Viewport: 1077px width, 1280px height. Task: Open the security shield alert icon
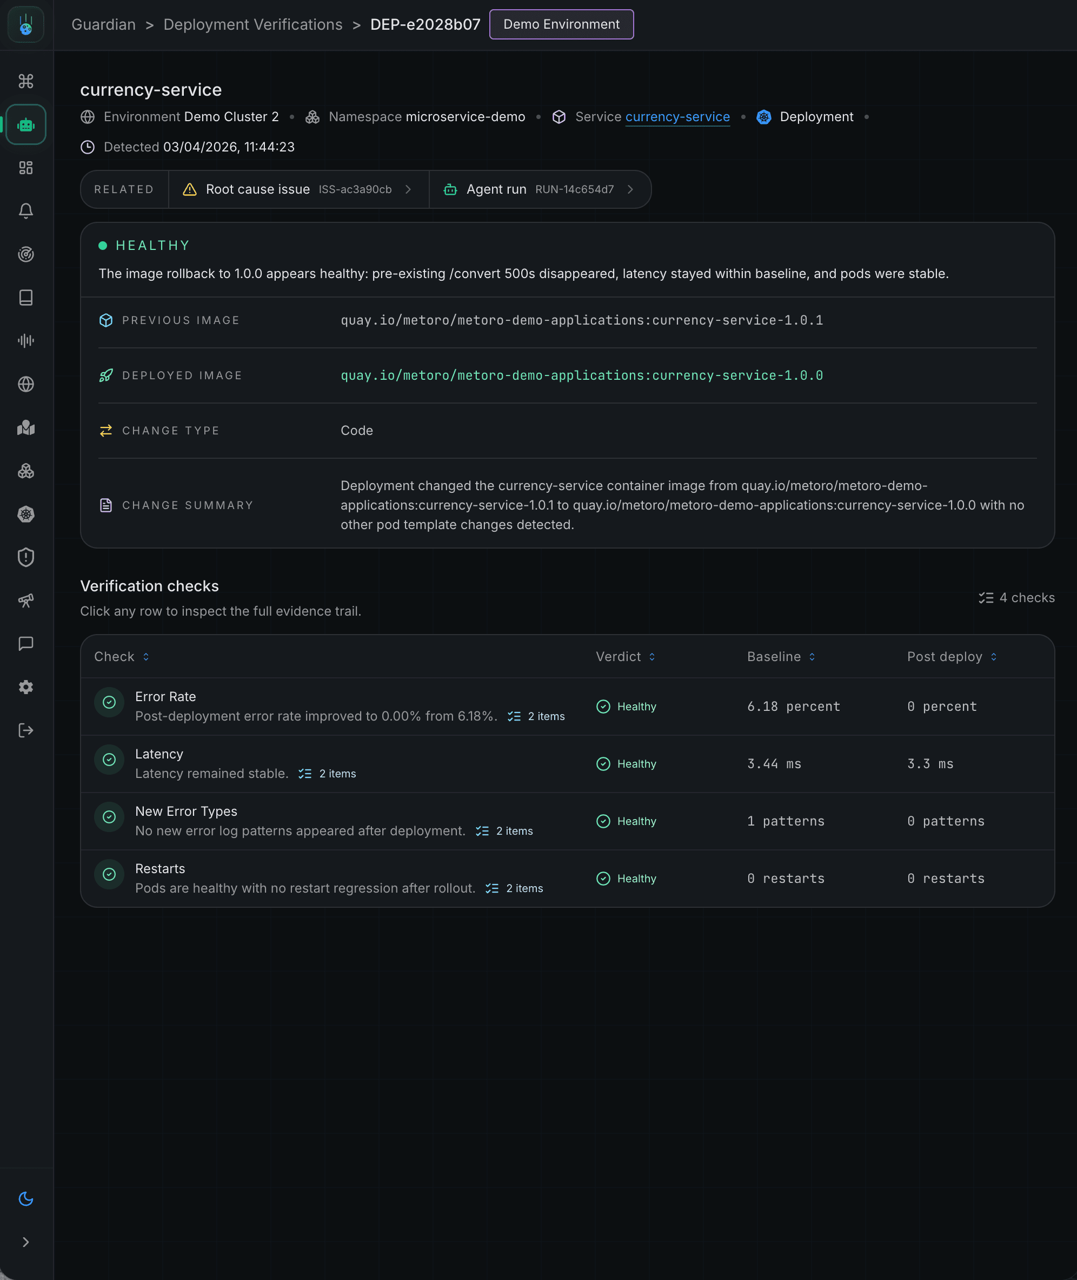pos(25,557)
